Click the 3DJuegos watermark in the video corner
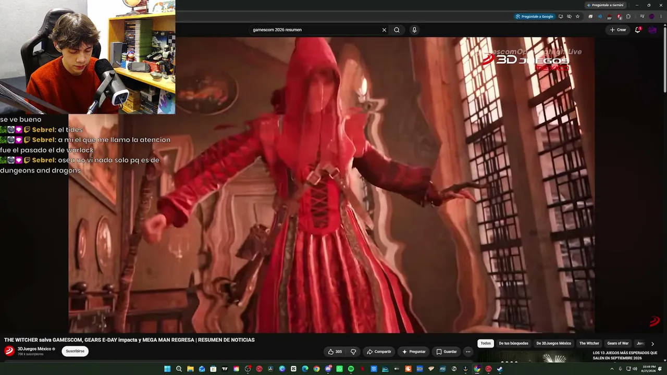This screenshot has width=667, height=375. click(654, 321)
